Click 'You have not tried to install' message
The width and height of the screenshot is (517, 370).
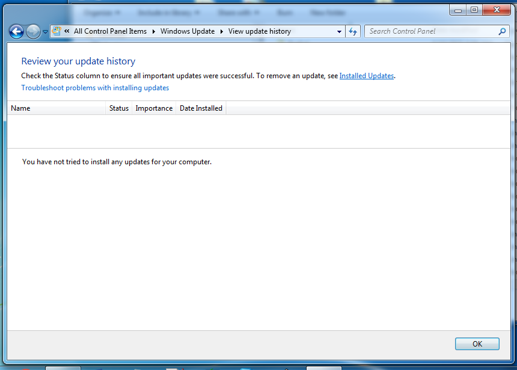point(117,162)
